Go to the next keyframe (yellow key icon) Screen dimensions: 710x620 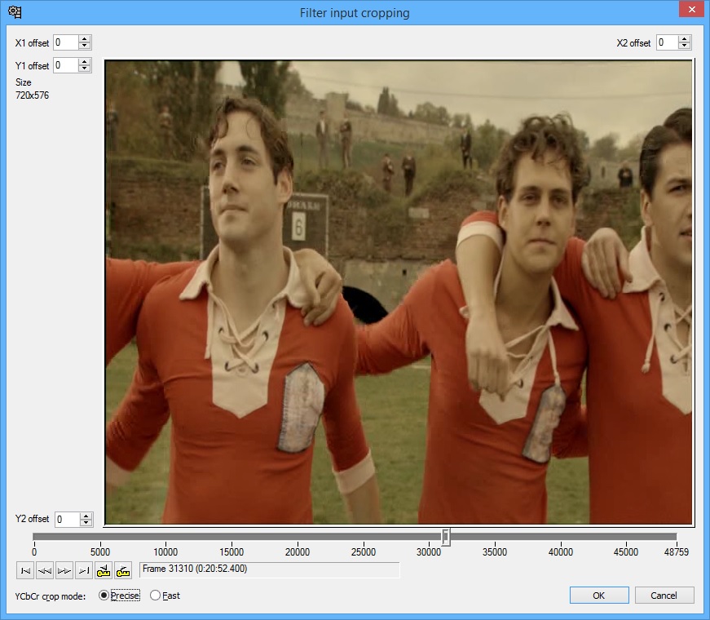(x=123, y=569)
